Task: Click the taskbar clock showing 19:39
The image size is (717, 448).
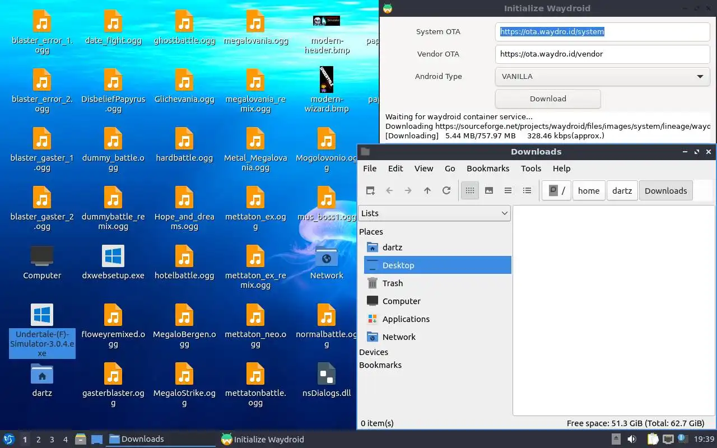Action: tap(704, 439)
